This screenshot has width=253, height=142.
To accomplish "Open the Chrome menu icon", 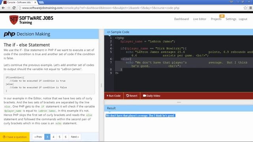I will (251, 8).
